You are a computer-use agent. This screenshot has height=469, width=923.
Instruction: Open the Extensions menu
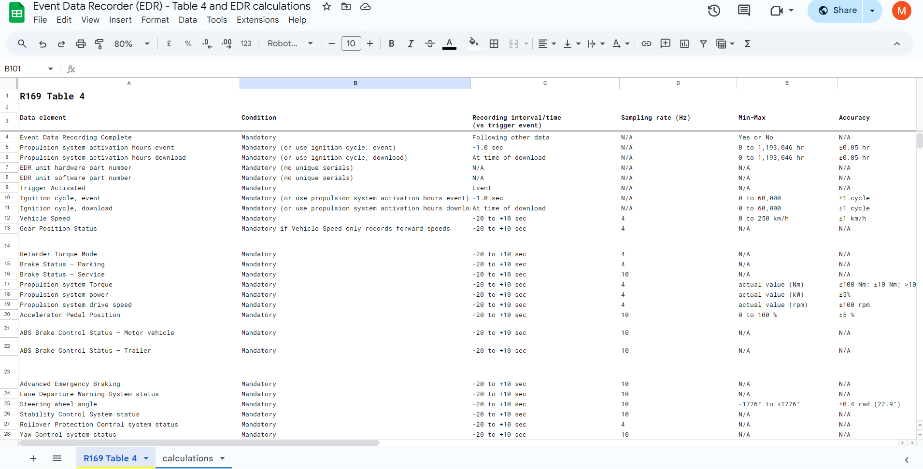(x=257, y=20)
